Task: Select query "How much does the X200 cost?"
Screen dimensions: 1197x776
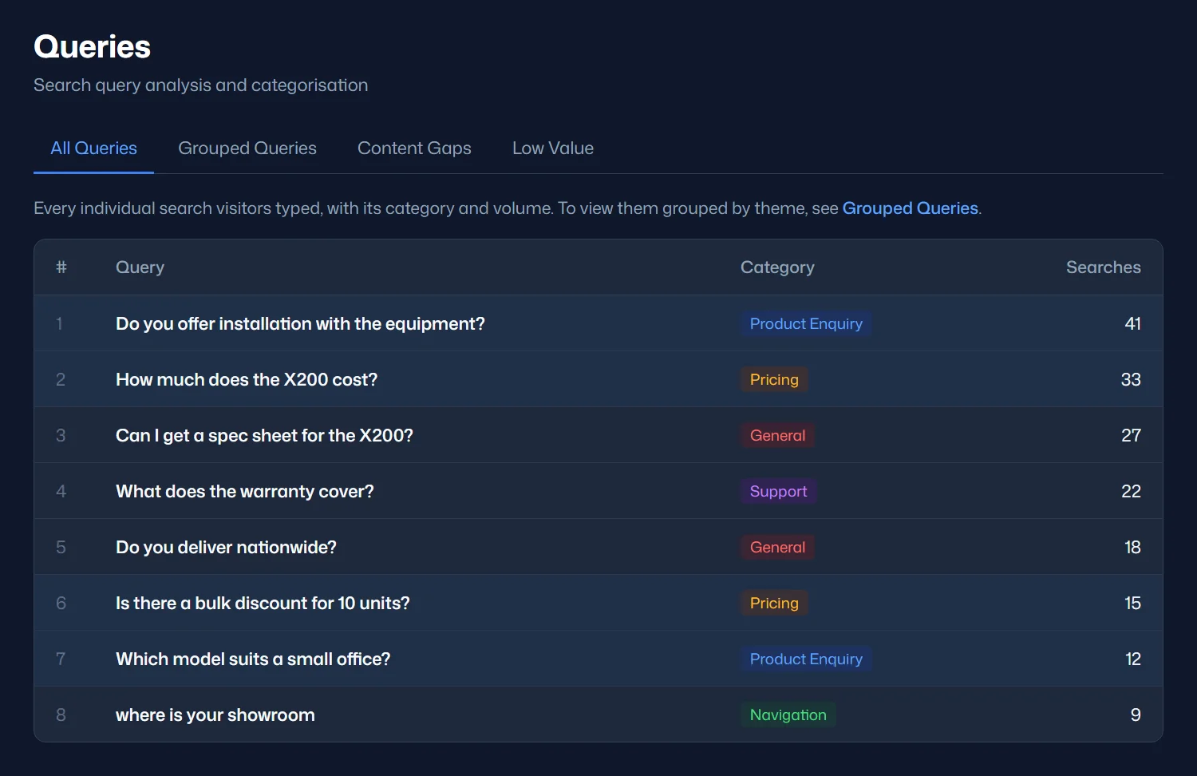Action: pyautogui.click(x=247, y=379)
